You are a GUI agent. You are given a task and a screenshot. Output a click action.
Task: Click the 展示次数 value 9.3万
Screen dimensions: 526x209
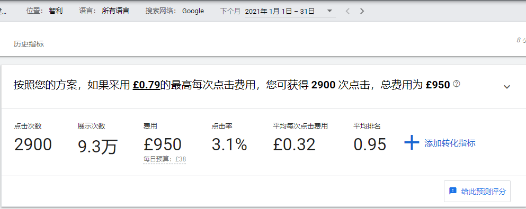point(97,147)
